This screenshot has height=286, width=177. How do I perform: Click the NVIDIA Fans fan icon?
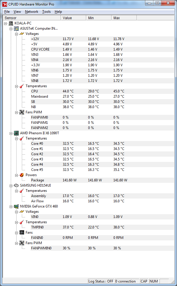coord(22,233)
